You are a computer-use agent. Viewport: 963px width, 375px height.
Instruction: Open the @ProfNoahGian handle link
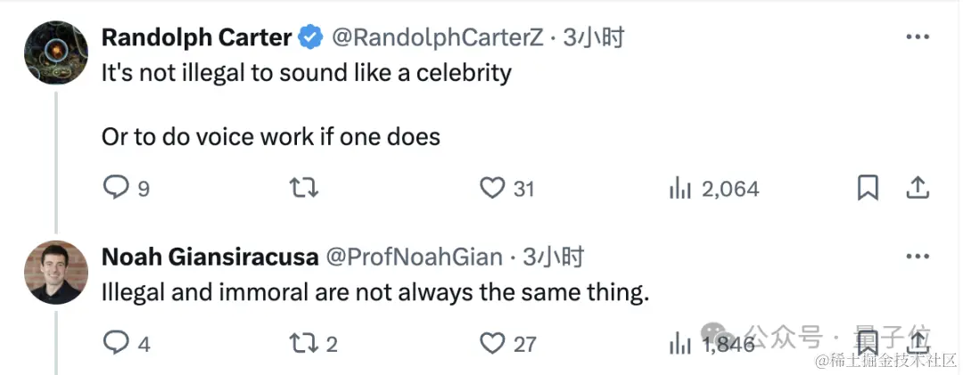click(415, 257)
